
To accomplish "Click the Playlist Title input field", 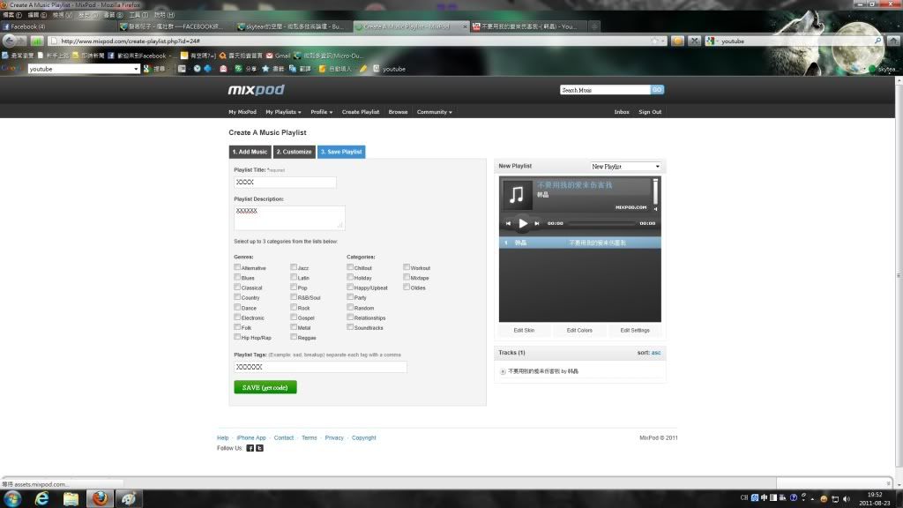I will (x=285, y=182).
